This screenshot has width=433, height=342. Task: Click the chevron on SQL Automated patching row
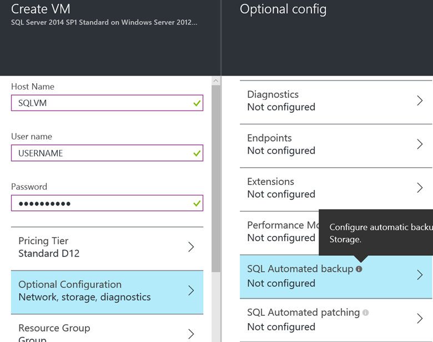point(420,319)
